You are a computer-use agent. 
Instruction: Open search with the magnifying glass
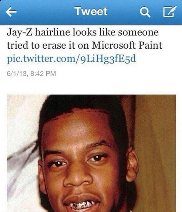point(145,12)
